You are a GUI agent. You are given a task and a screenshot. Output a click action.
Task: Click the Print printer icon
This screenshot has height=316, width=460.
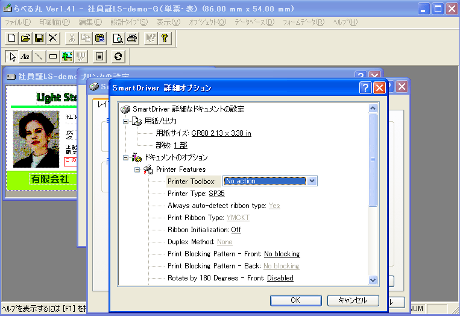point(132,38)
